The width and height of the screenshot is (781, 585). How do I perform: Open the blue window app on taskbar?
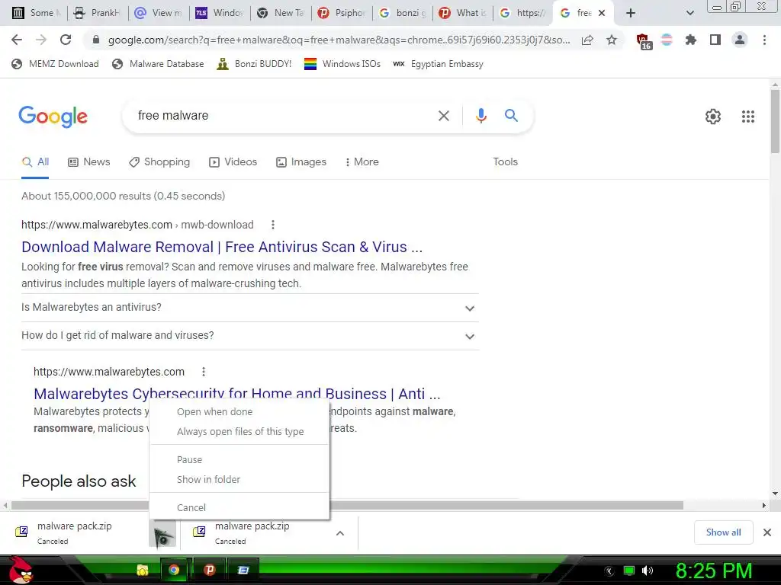tap(243, 570)
